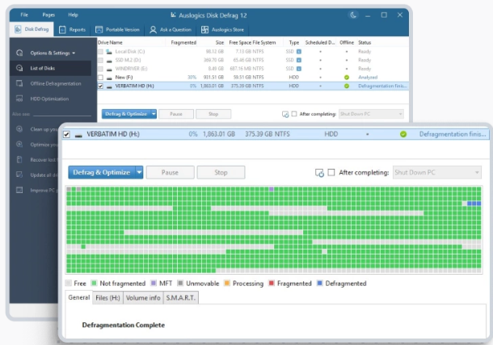Expand Options & Settings in sidebar
Viewport: 493px width, 345px height.
(x=53, y=53)
